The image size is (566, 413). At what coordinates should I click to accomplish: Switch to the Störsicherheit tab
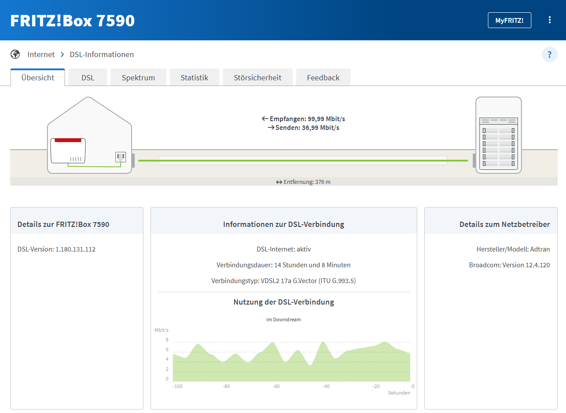258,78
